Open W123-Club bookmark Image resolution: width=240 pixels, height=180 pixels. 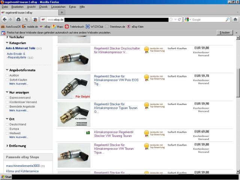[x=94, y=27]
